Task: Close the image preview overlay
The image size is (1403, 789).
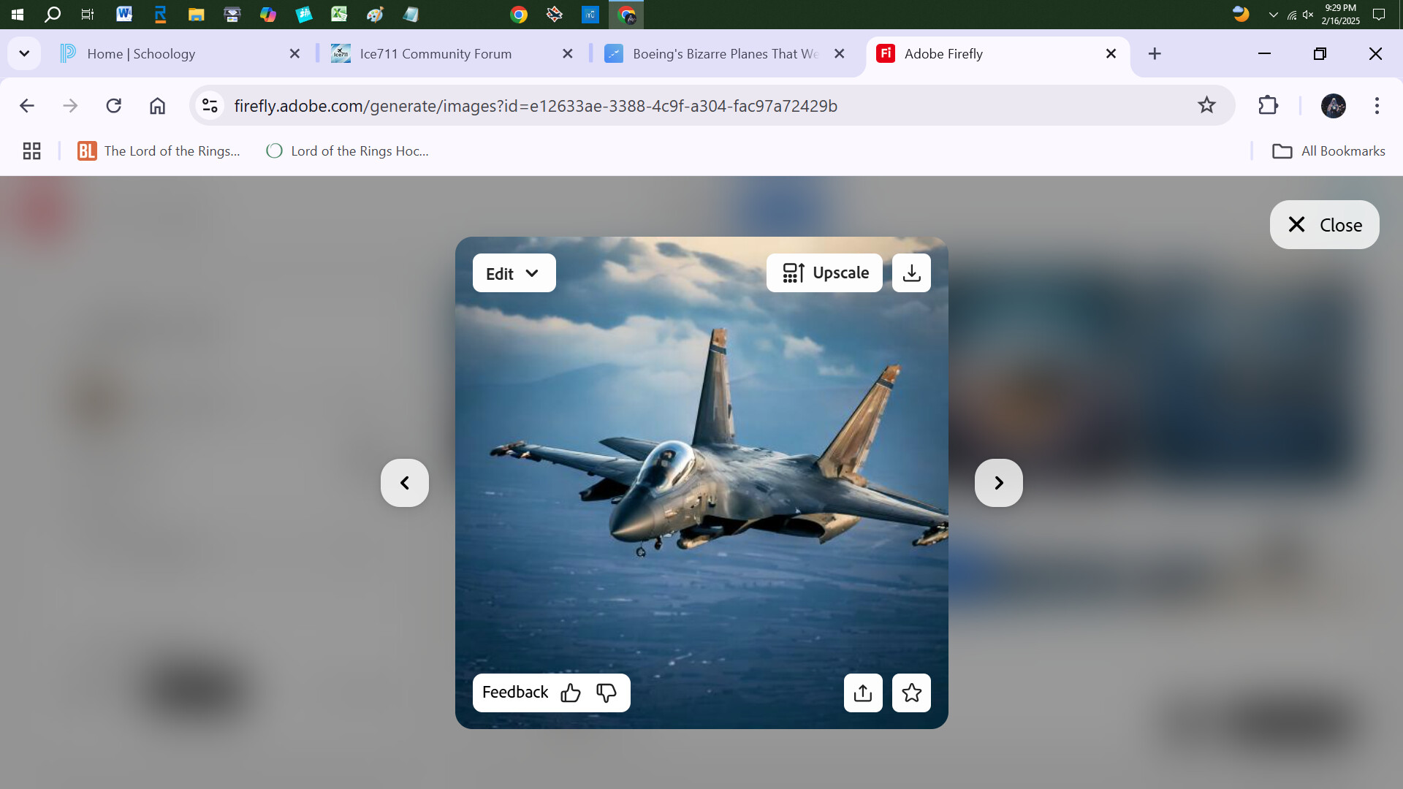Action: 1324,225
